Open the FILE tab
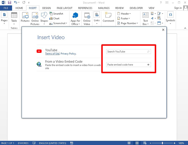 point(6,8)
